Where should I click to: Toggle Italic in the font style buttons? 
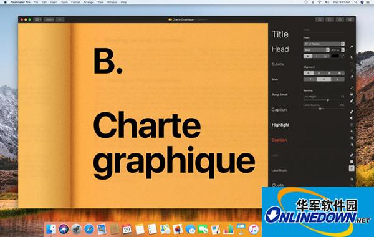point(317,56)
